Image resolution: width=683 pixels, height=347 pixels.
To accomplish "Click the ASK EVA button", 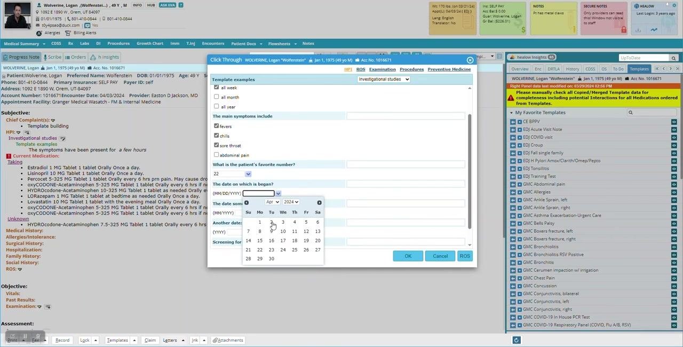I will [168, 5].
